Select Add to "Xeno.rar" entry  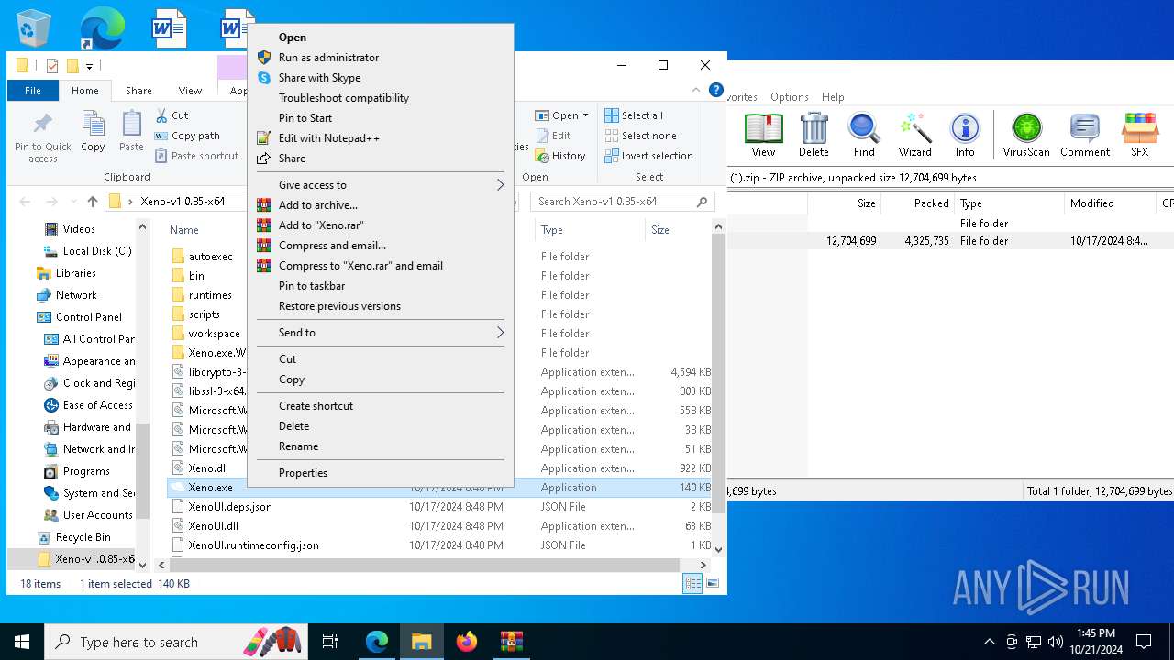[x=381, y=225]
